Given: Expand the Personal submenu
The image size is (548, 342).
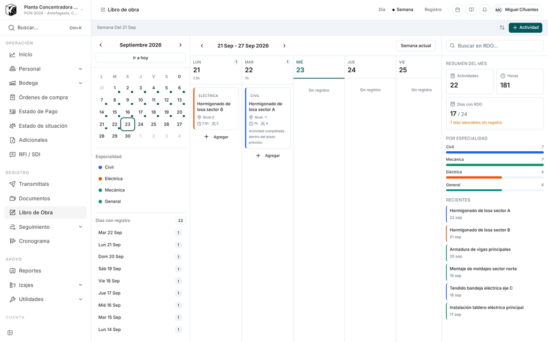Looking at the screenshot, I should 80,69.
